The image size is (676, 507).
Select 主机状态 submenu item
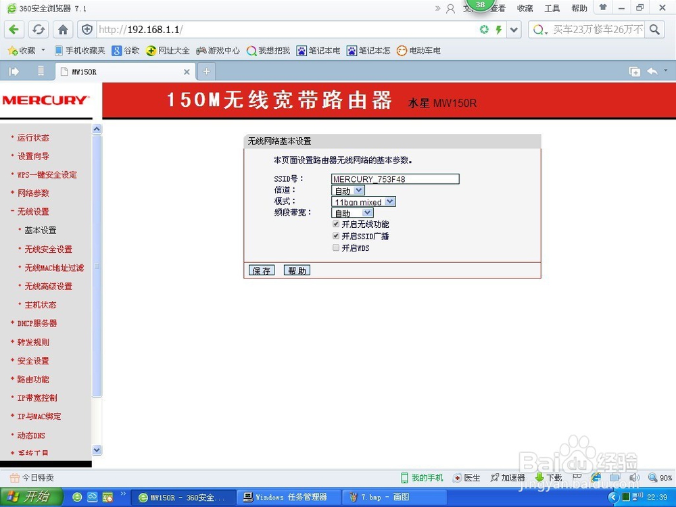tap(41, 305)
